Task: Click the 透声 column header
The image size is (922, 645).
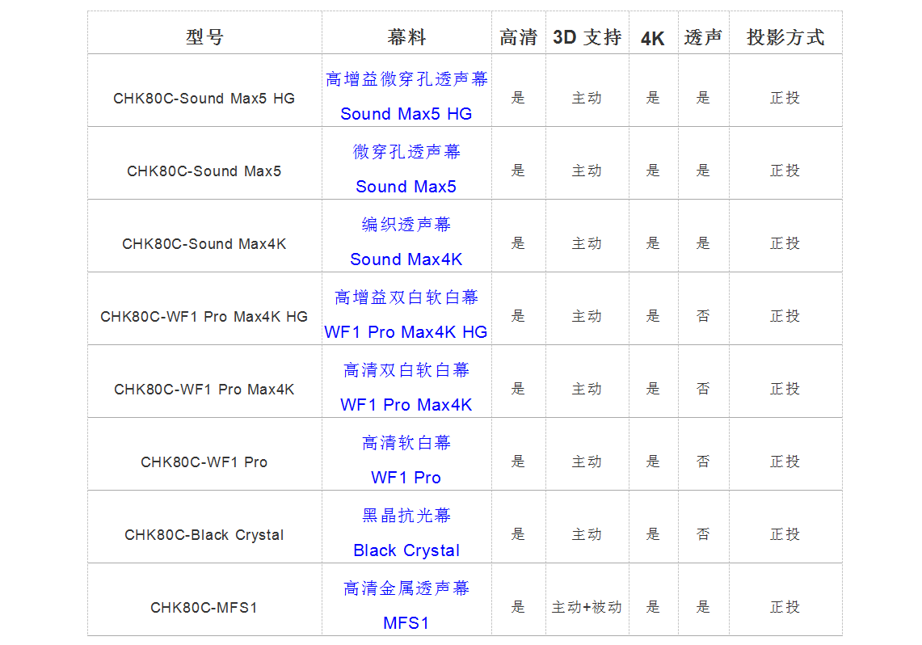Action: point(703,37)
